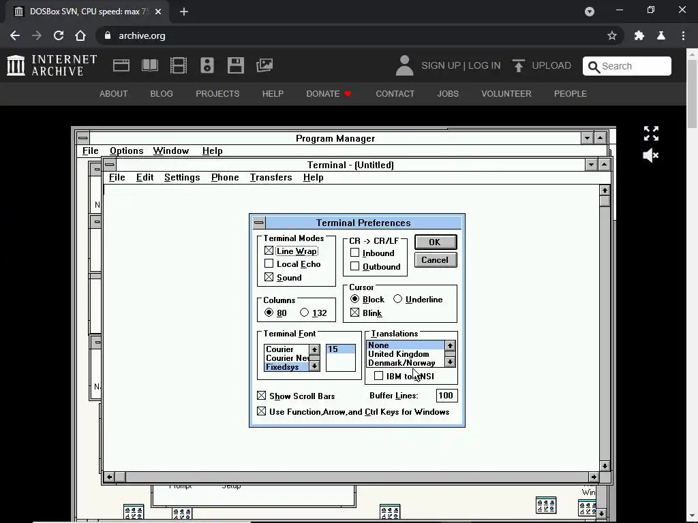Go back in browser history
The width and height of the screenshot is (698, 523).
tap(15, 35)
